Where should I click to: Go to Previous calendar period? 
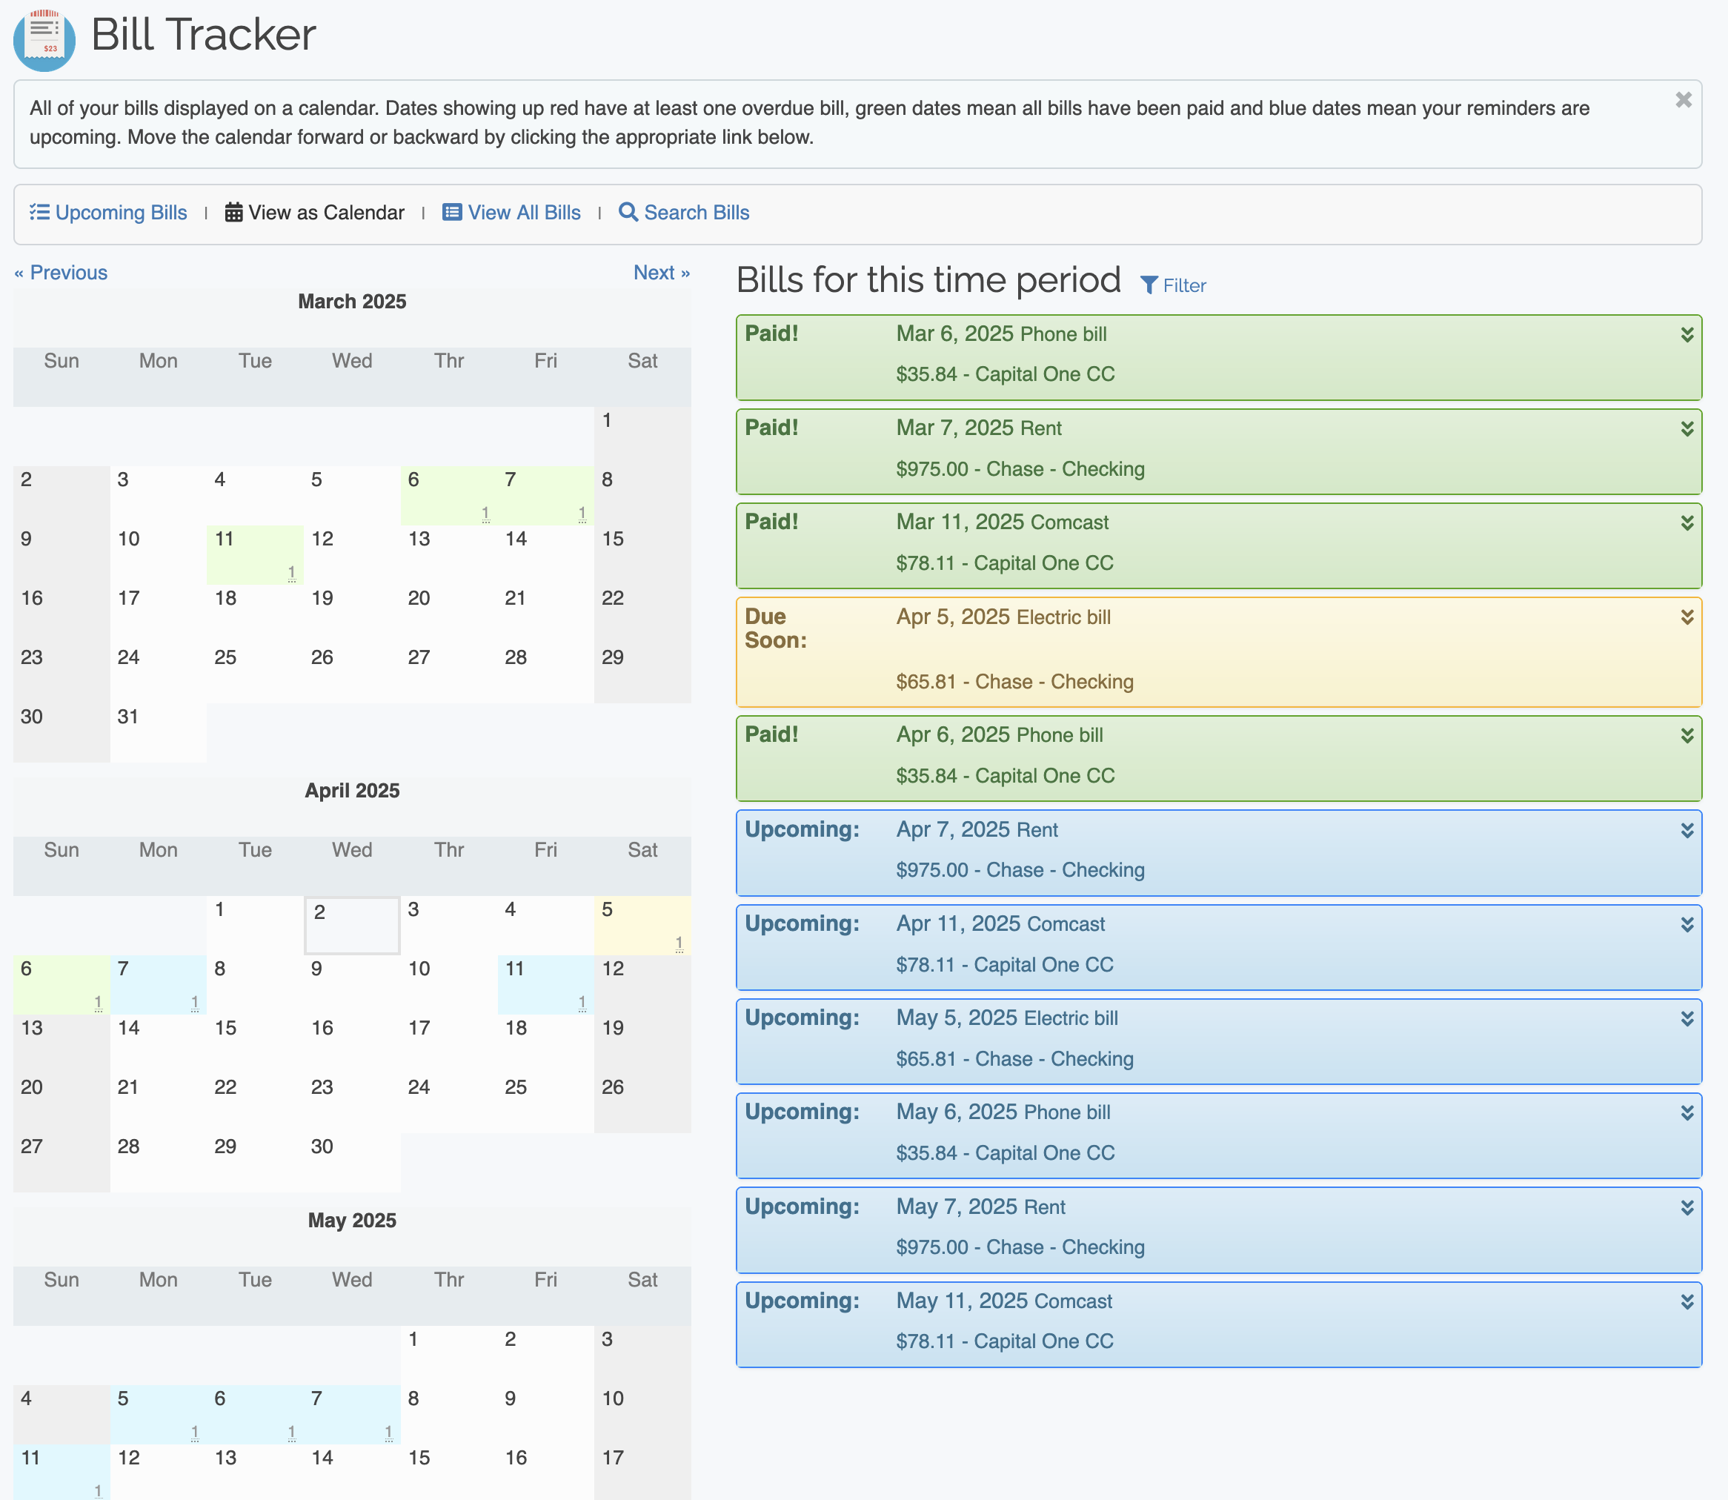pyautogui.click(x=61, y=273)
